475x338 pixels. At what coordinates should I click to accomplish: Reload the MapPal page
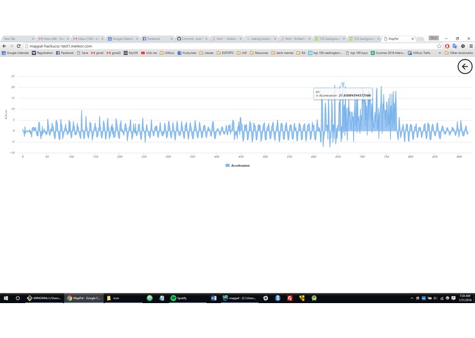pos(18,46)
